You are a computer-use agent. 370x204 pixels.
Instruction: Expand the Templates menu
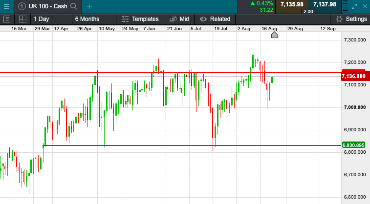(140, 19)
